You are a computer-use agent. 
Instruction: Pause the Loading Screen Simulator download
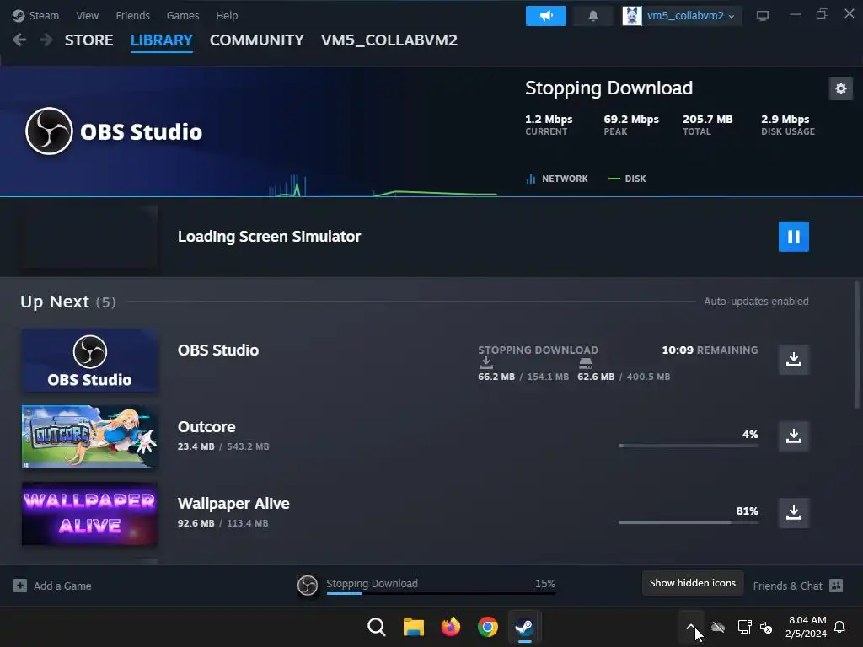tap(793, 237)
